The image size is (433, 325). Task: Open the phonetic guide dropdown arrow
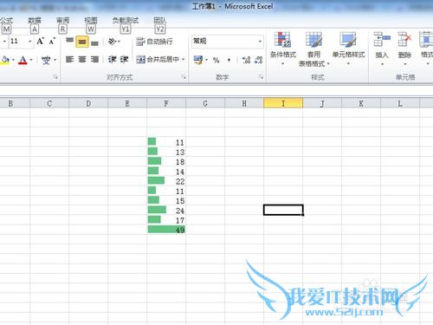55,60
